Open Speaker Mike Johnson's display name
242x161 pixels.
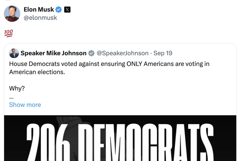coord(54,53)
